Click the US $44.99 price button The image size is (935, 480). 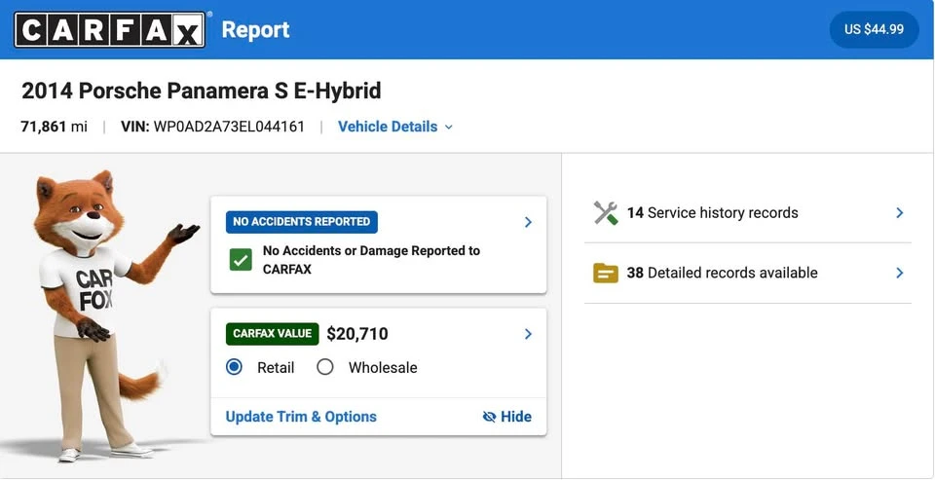click(875, 29)
